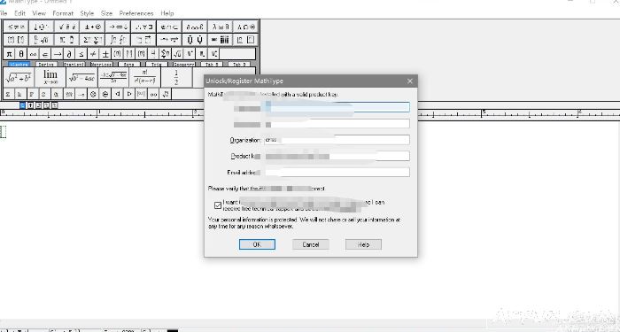Open the integral templates palette
The height and width of the screenshot is (332, 620).
pos(119,40)
